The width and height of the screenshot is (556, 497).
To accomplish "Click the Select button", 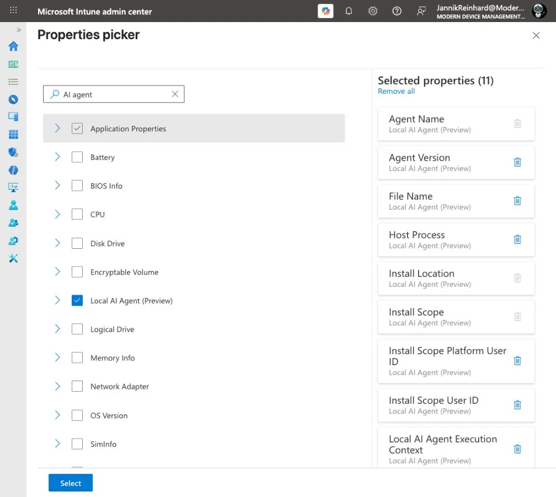I will point(71,483).
